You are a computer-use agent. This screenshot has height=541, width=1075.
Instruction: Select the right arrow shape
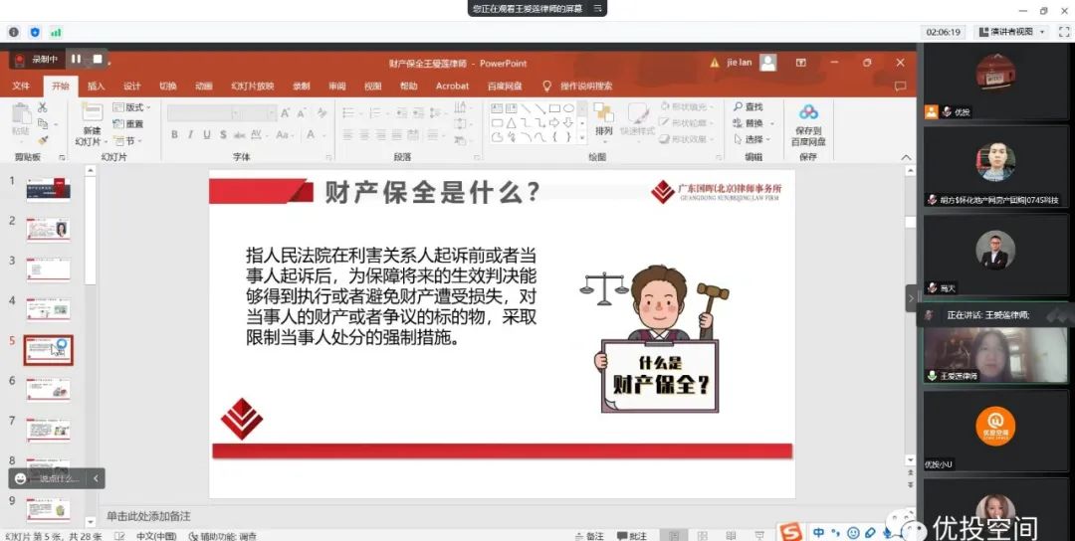pos(554,122)
